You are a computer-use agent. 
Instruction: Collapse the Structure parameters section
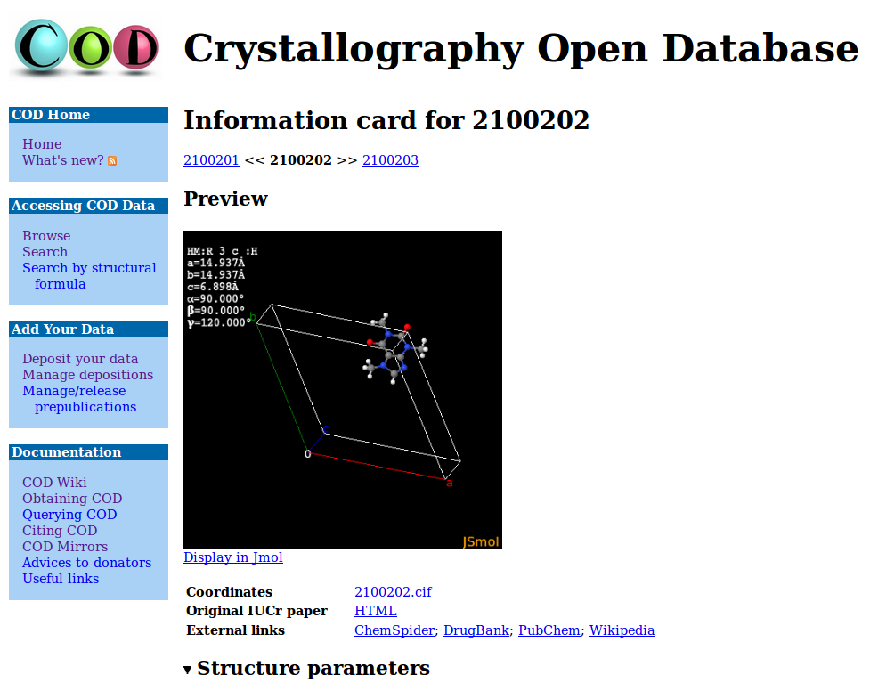pos(188,670)
